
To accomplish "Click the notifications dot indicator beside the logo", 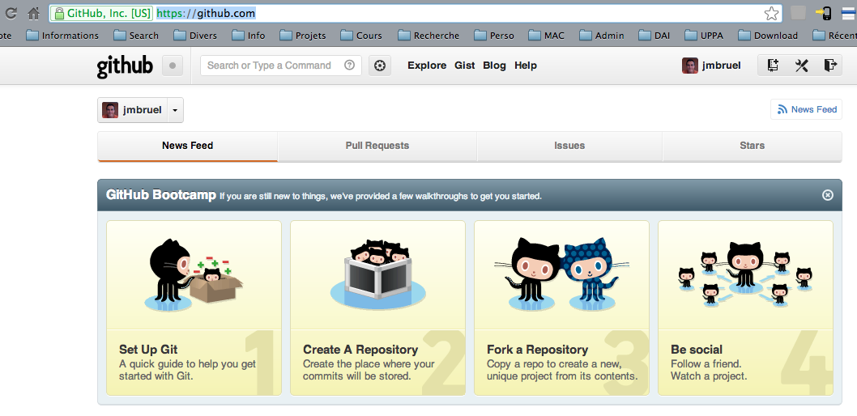I will (173, 66).
